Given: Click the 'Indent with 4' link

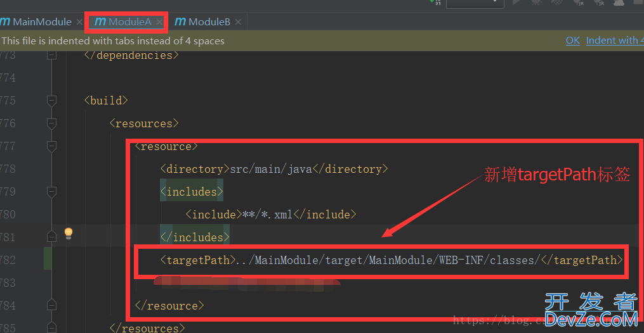Looking at the screenshot, I should [615, 41].
